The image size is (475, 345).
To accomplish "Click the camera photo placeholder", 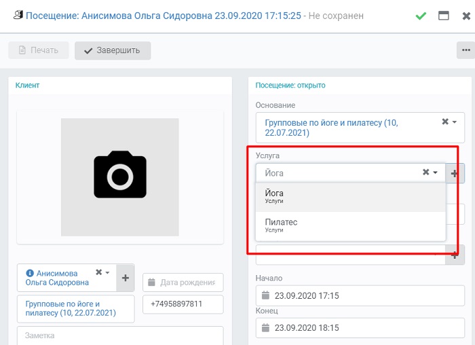I will (120, 177).
